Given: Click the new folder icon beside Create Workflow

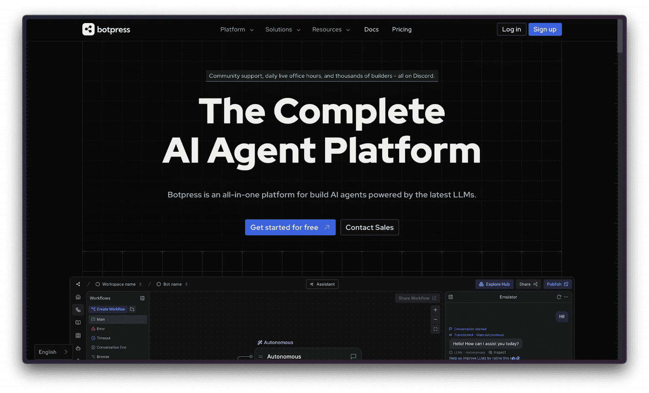Looking at the screenshot, I should pyautogui.click(x=132, y=309).
